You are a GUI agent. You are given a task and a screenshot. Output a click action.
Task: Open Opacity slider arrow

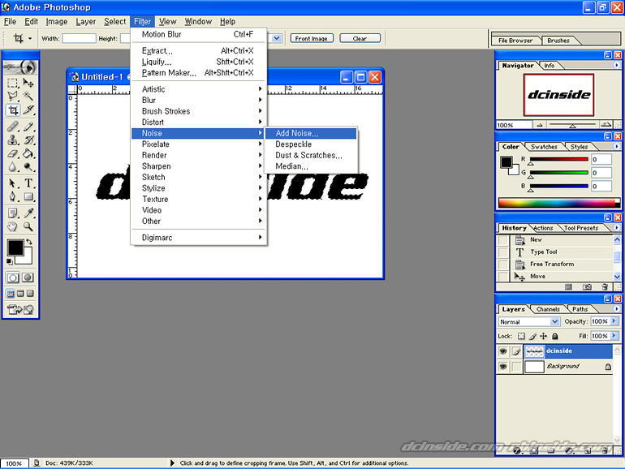point(614,321)
